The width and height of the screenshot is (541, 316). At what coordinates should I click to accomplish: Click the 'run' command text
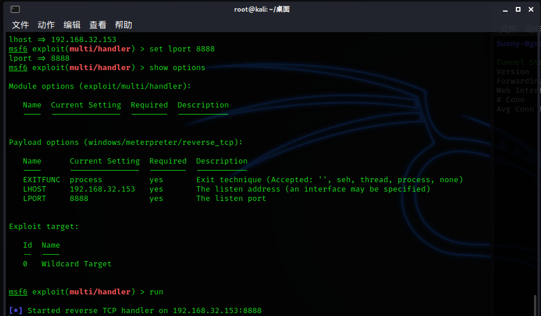point(156,292)
